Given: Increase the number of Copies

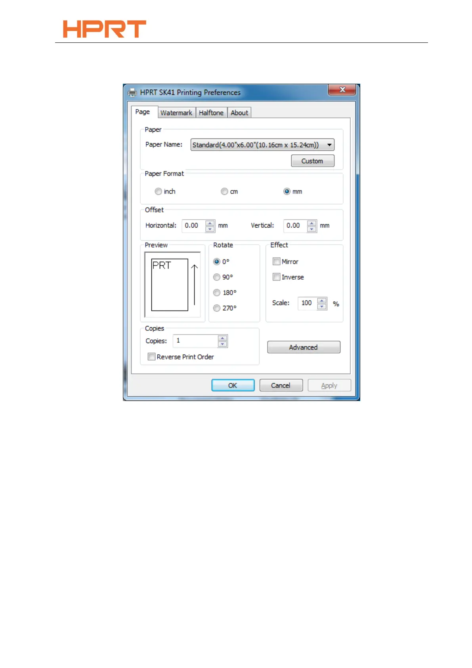Looking at the screenshot, I should [223, 338].
